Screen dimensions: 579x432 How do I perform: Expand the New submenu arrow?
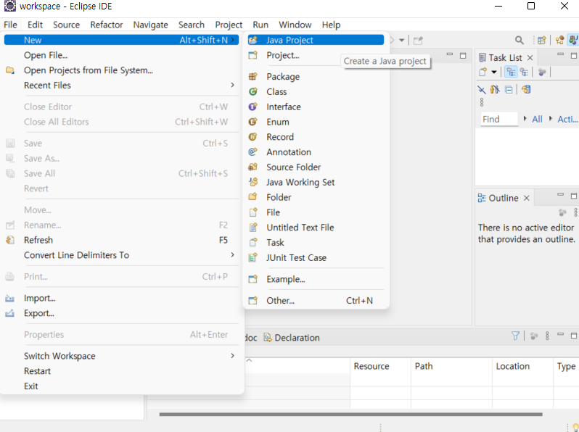coord(233,39)
